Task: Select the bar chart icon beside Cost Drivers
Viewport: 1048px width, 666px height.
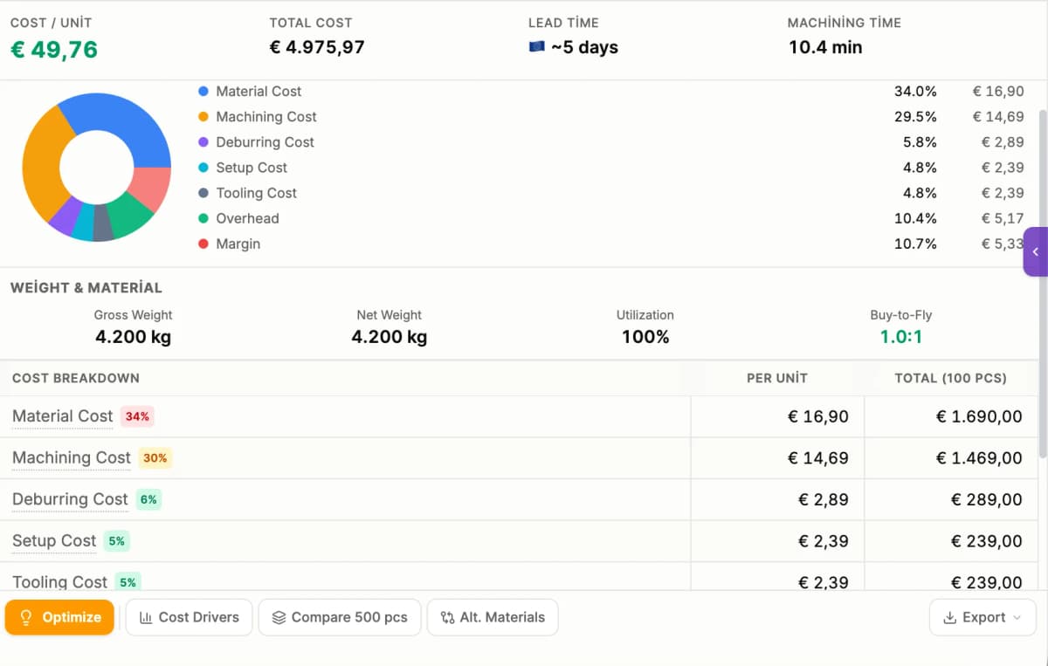Action: point(147,617)
